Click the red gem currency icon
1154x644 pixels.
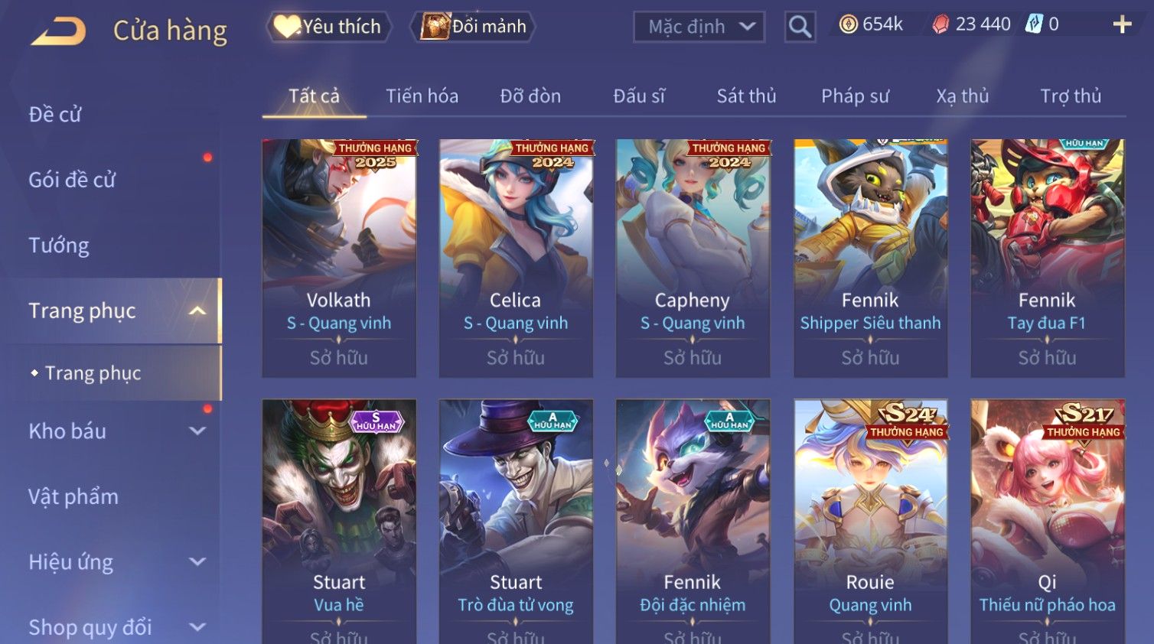pyautogui.click(x=940, y=24)
